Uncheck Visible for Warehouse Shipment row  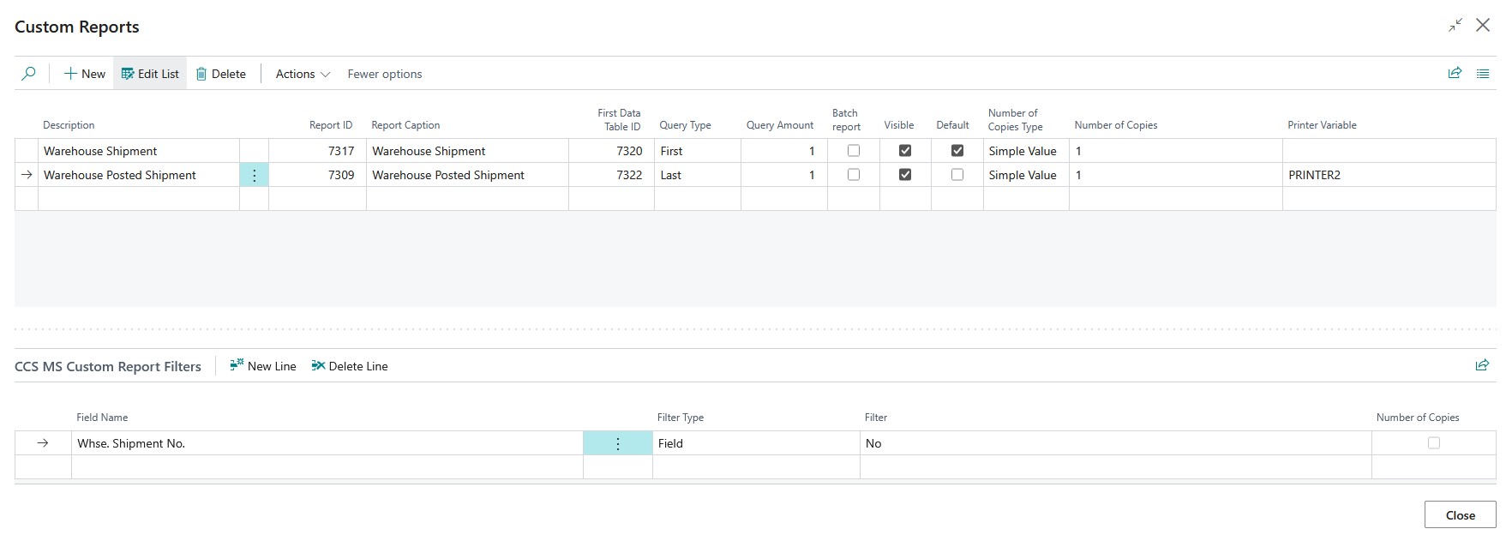click(x=905, y=151)
